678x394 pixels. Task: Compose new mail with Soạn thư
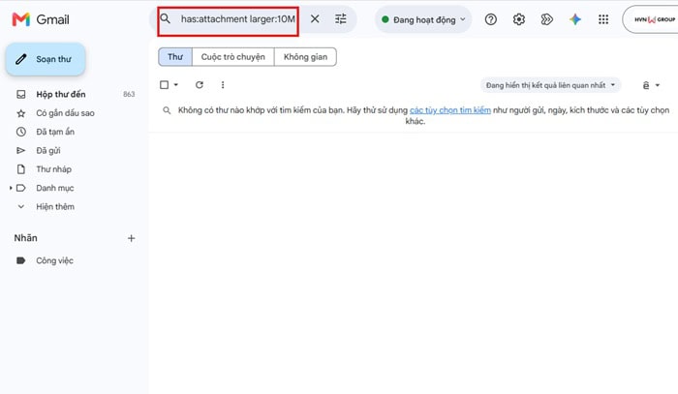point(46,59)
